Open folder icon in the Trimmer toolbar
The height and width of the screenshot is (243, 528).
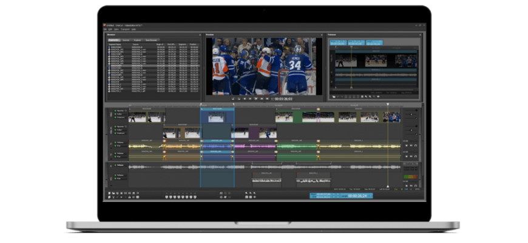pyautogui.click(x=334, y=97)
